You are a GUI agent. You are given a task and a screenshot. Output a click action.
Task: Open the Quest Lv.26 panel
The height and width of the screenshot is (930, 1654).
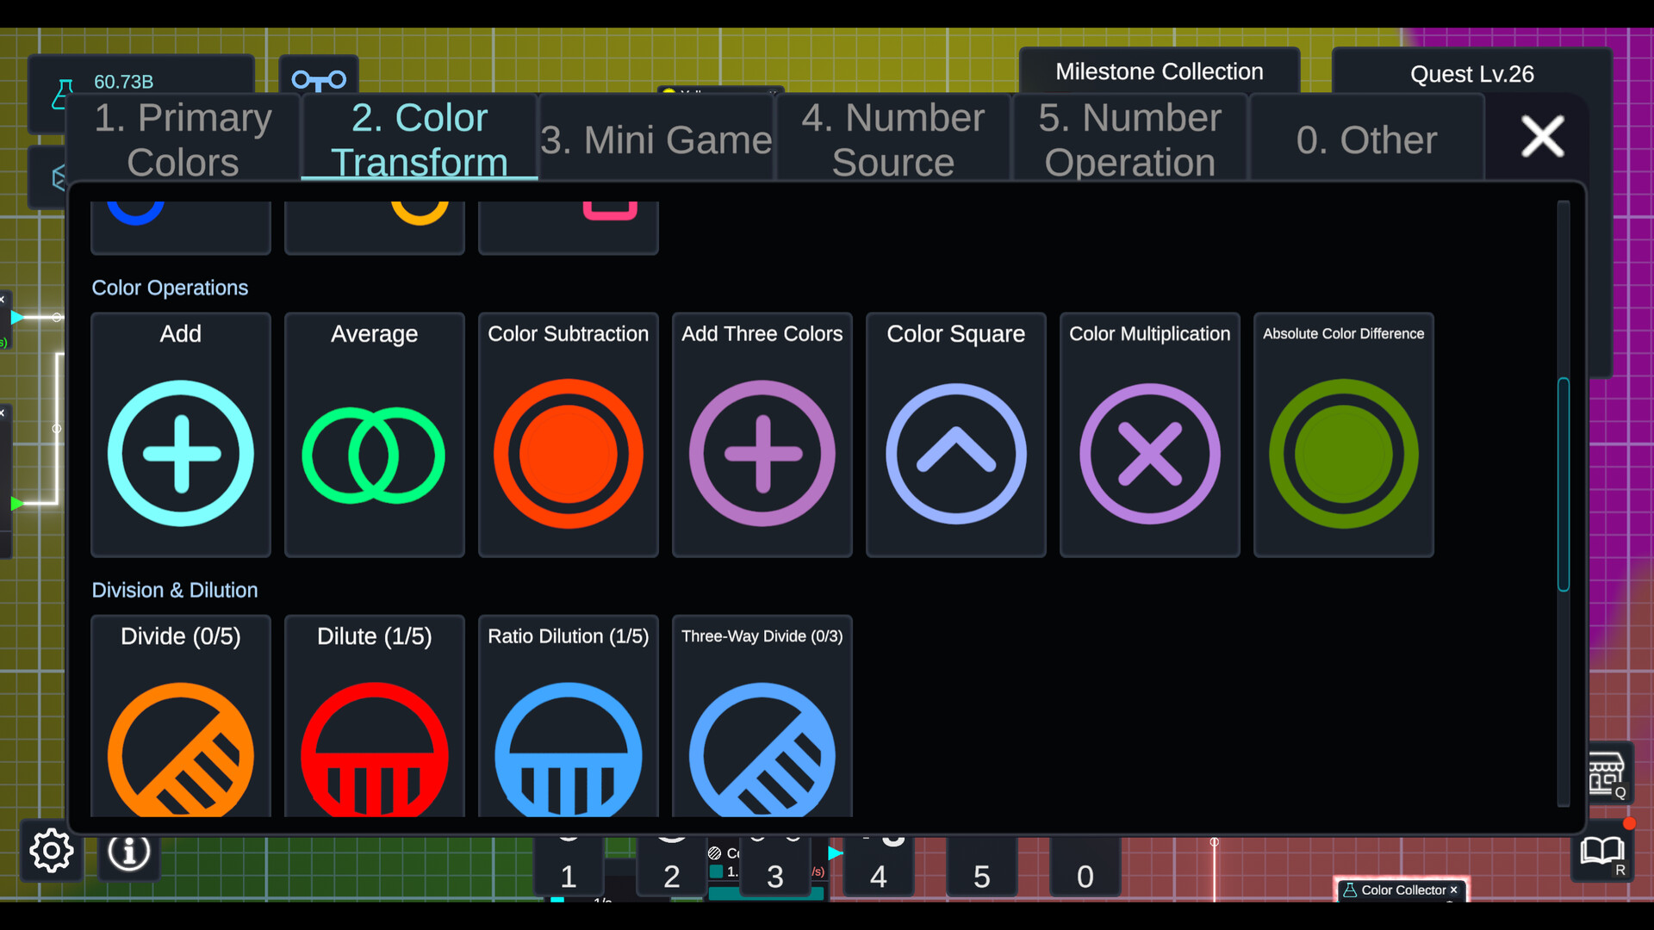click(x=1471, y=74)
